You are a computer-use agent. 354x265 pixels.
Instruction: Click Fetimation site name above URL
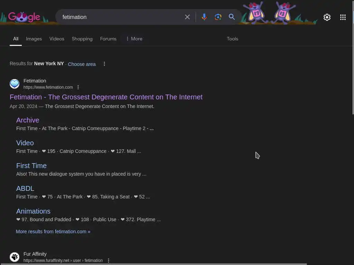[35, 81]
